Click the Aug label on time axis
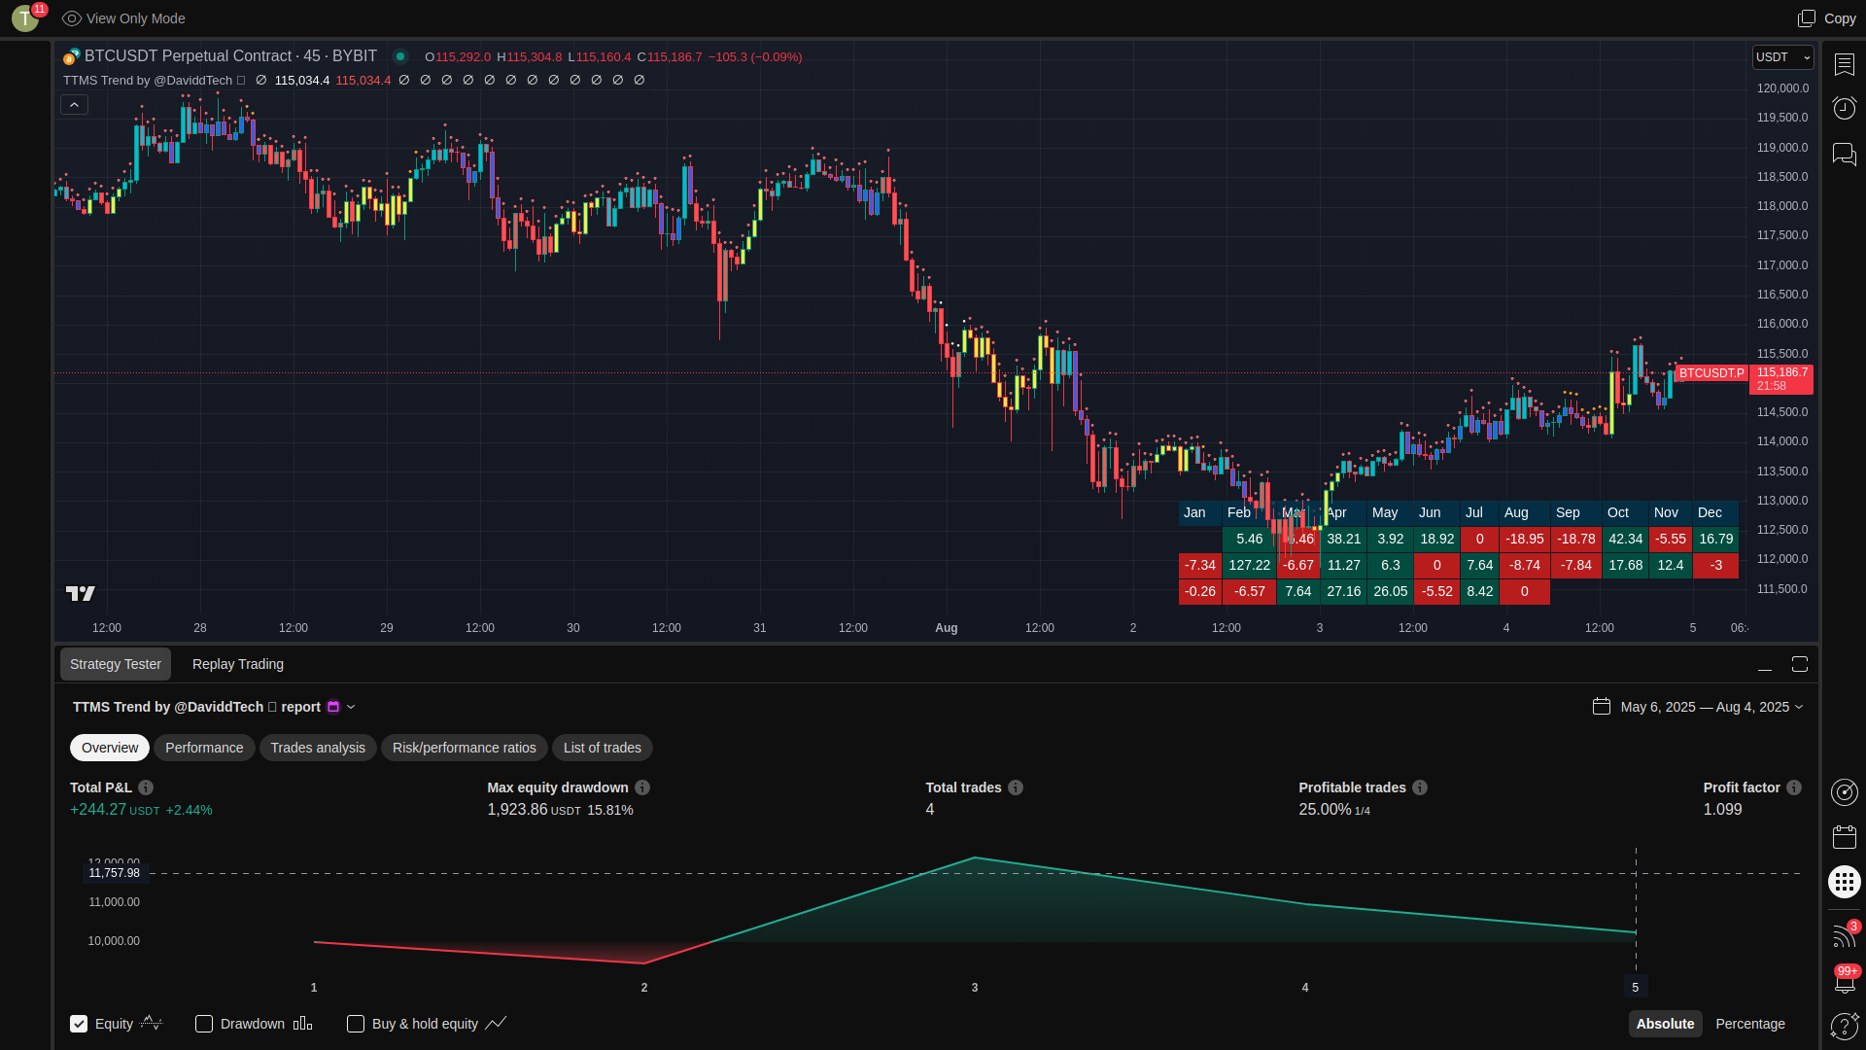 tap(946, 628)
